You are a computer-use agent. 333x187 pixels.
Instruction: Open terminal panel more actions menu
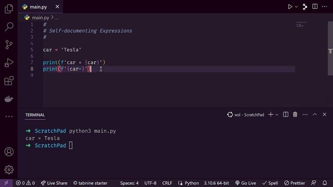(x=305, y=114)
